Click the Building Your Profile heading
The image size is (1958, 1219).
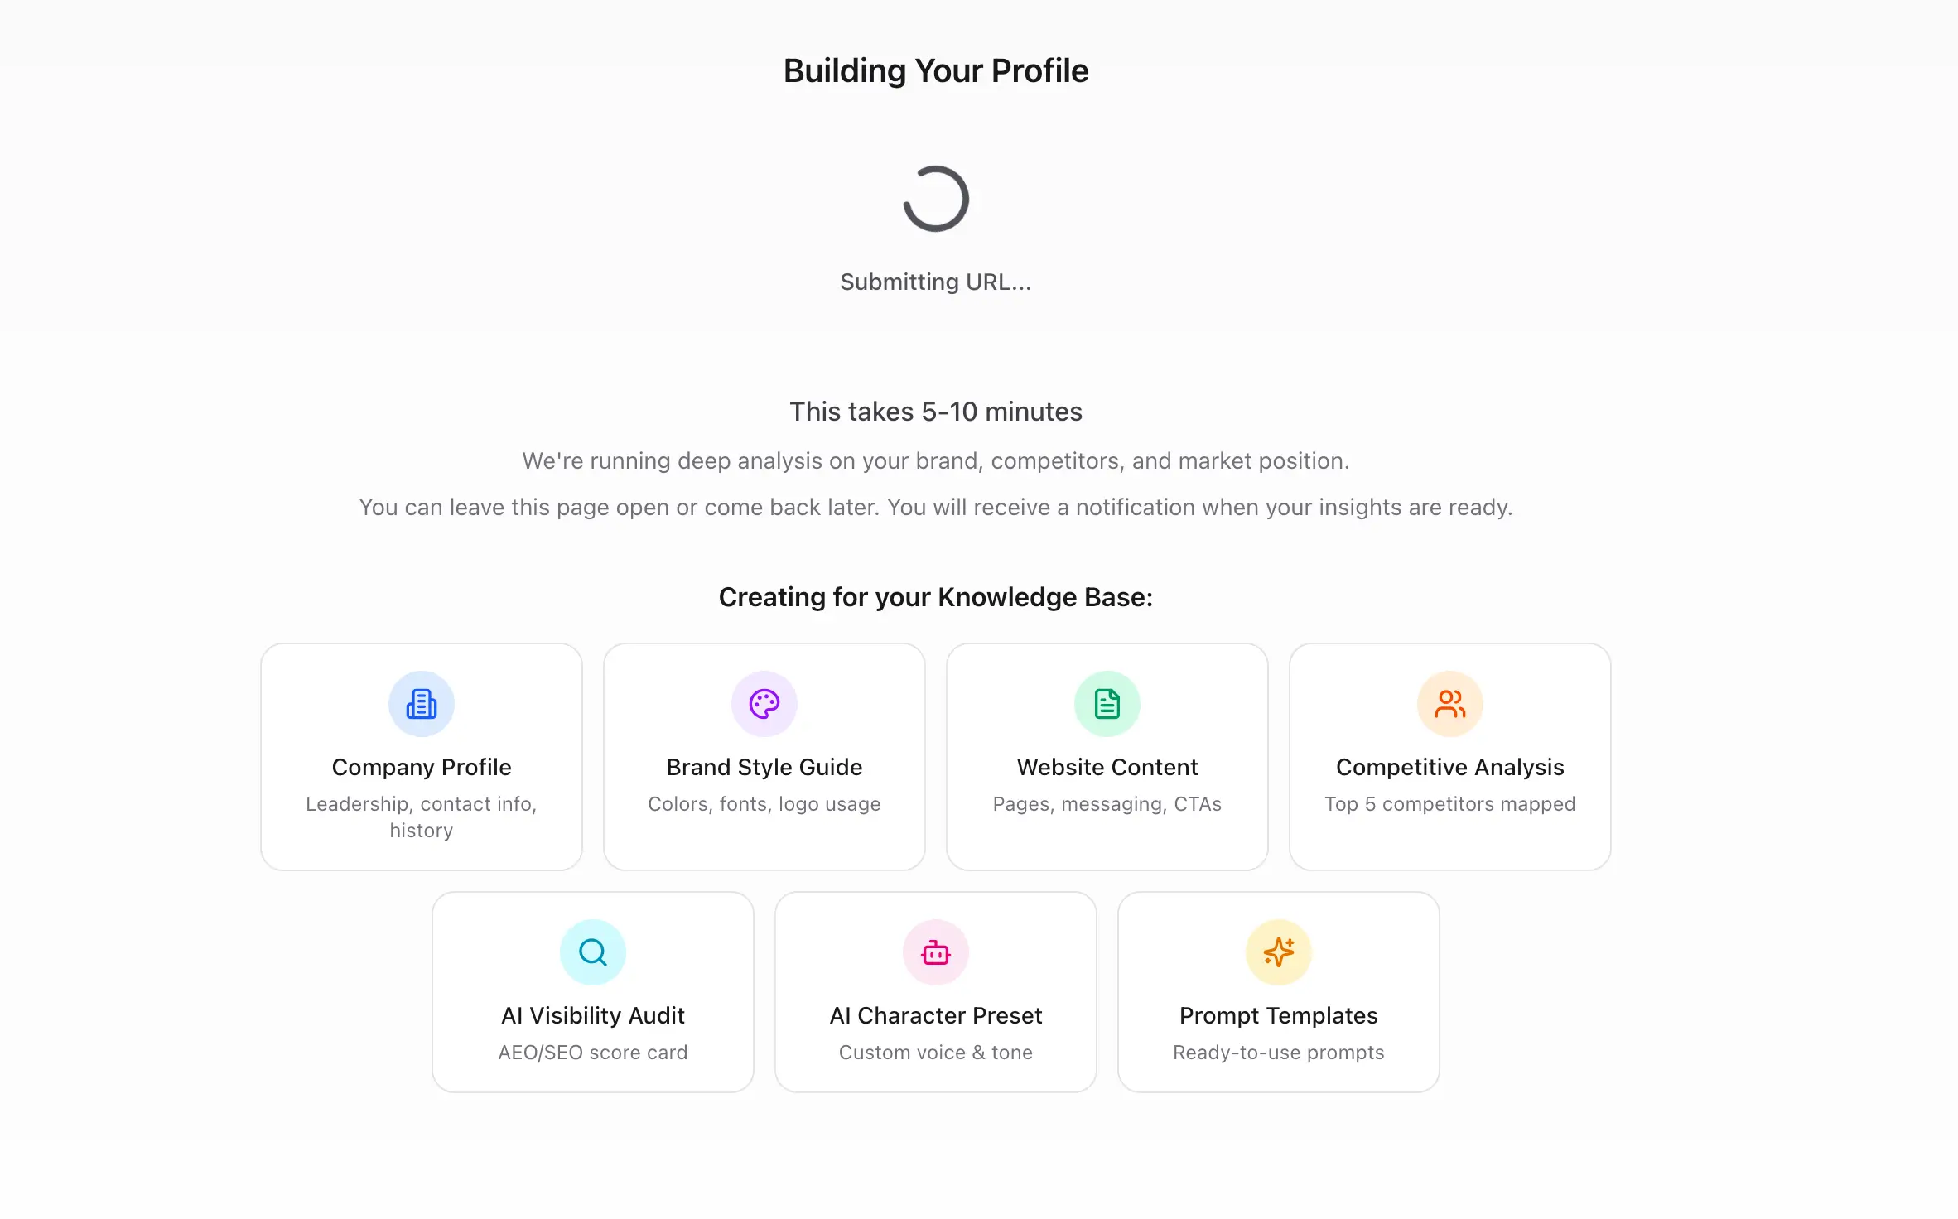click(x=935, y=70)
